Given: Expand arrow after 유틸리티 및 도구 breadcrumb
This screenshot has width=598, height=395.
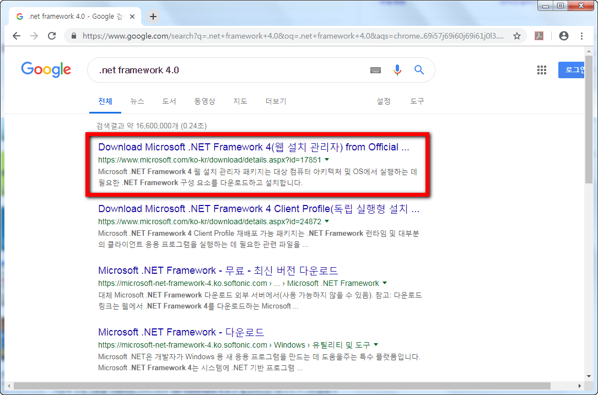Looking at the screenshot, I should [x=376, y=345].
